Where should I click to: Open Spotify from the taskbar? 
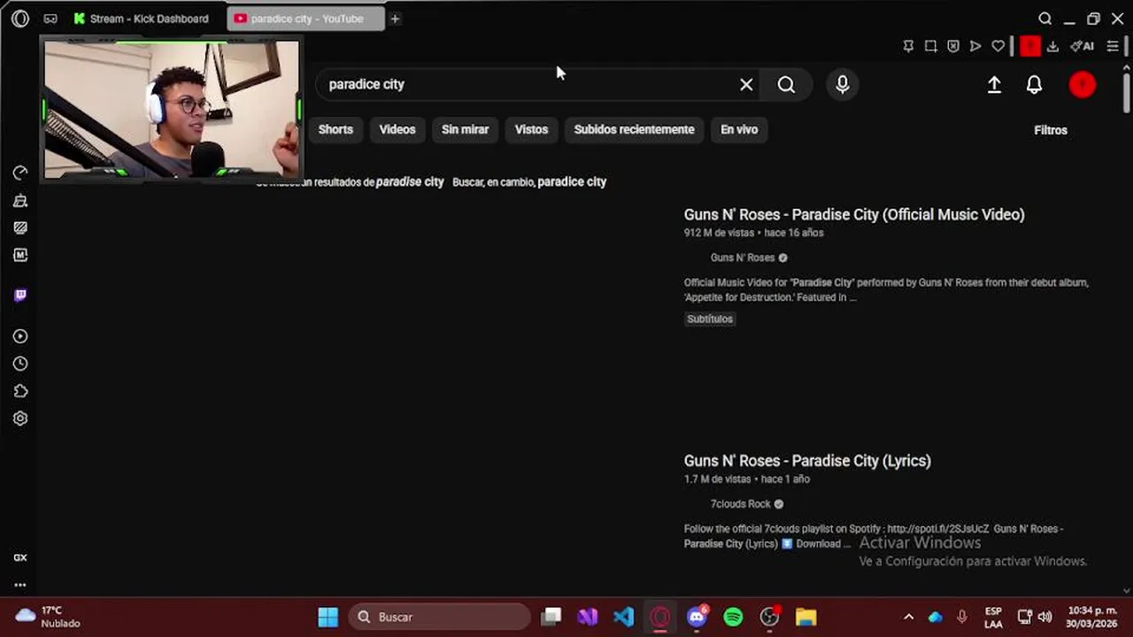pos(733,617)
